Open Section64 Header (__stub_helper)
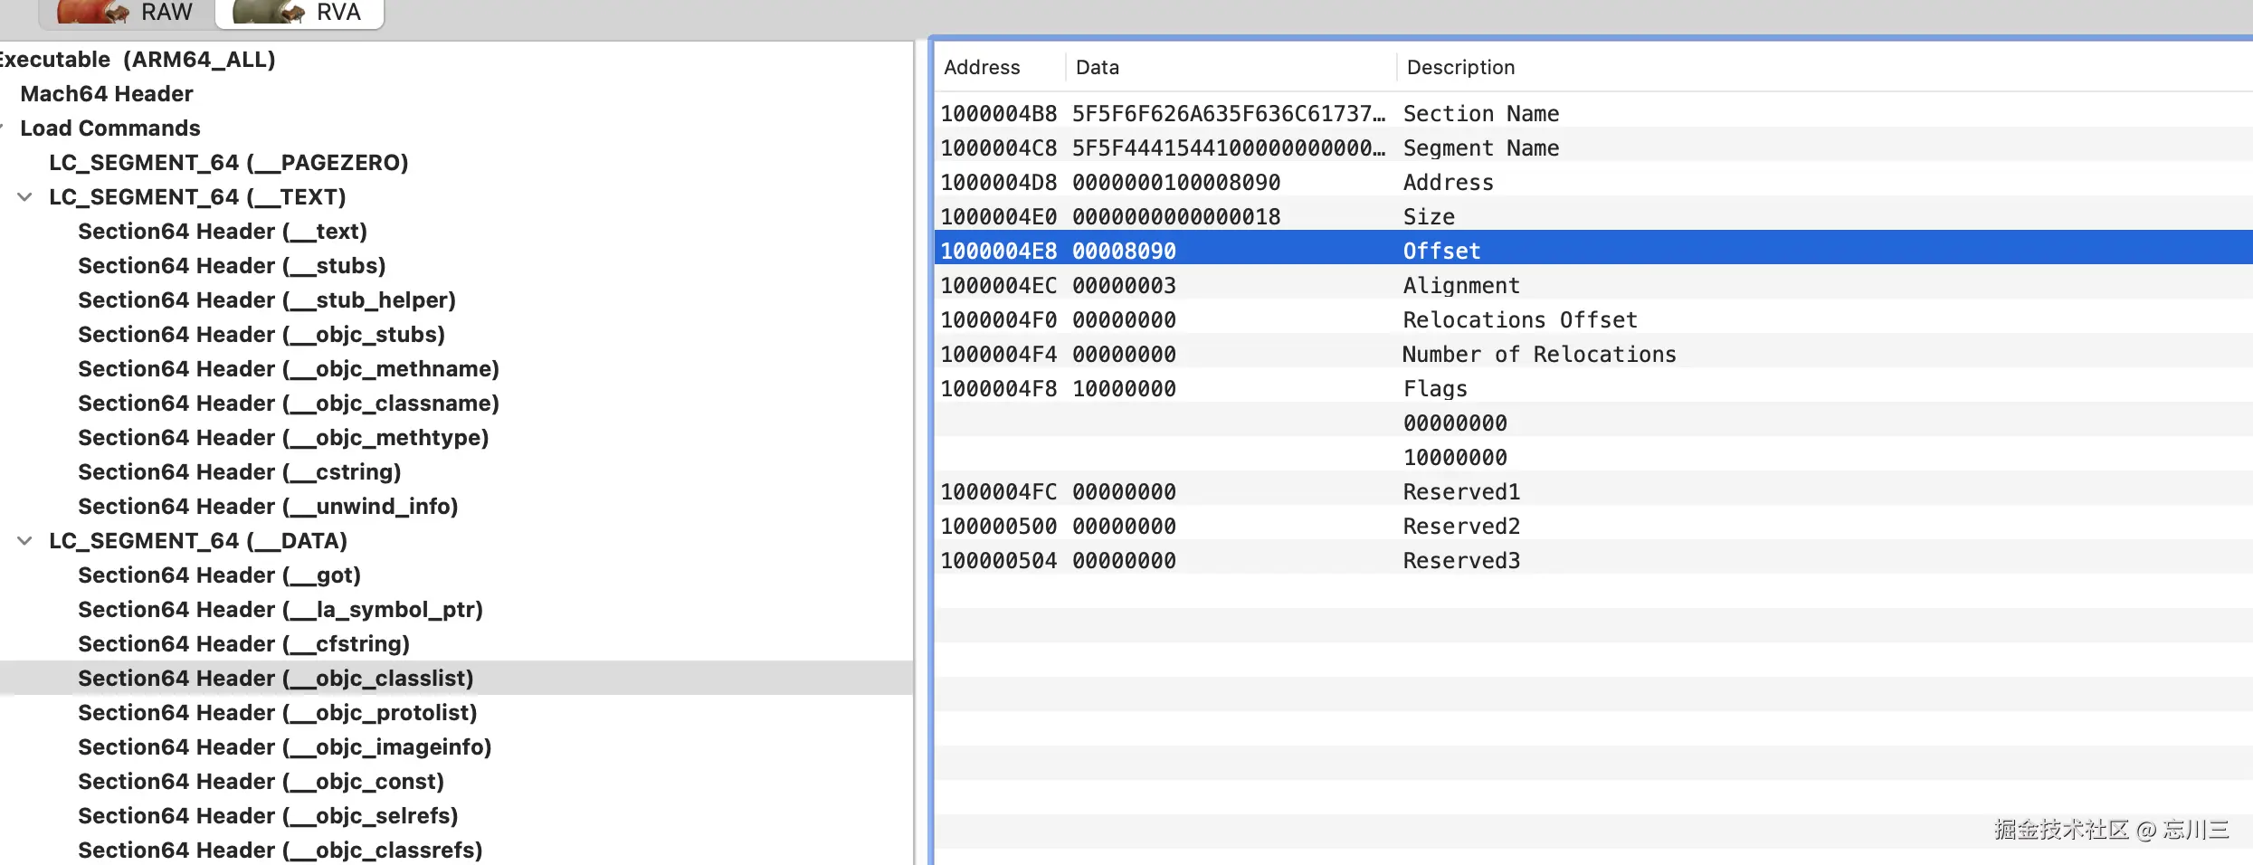 pyautogui.click(x=267, y=299)
